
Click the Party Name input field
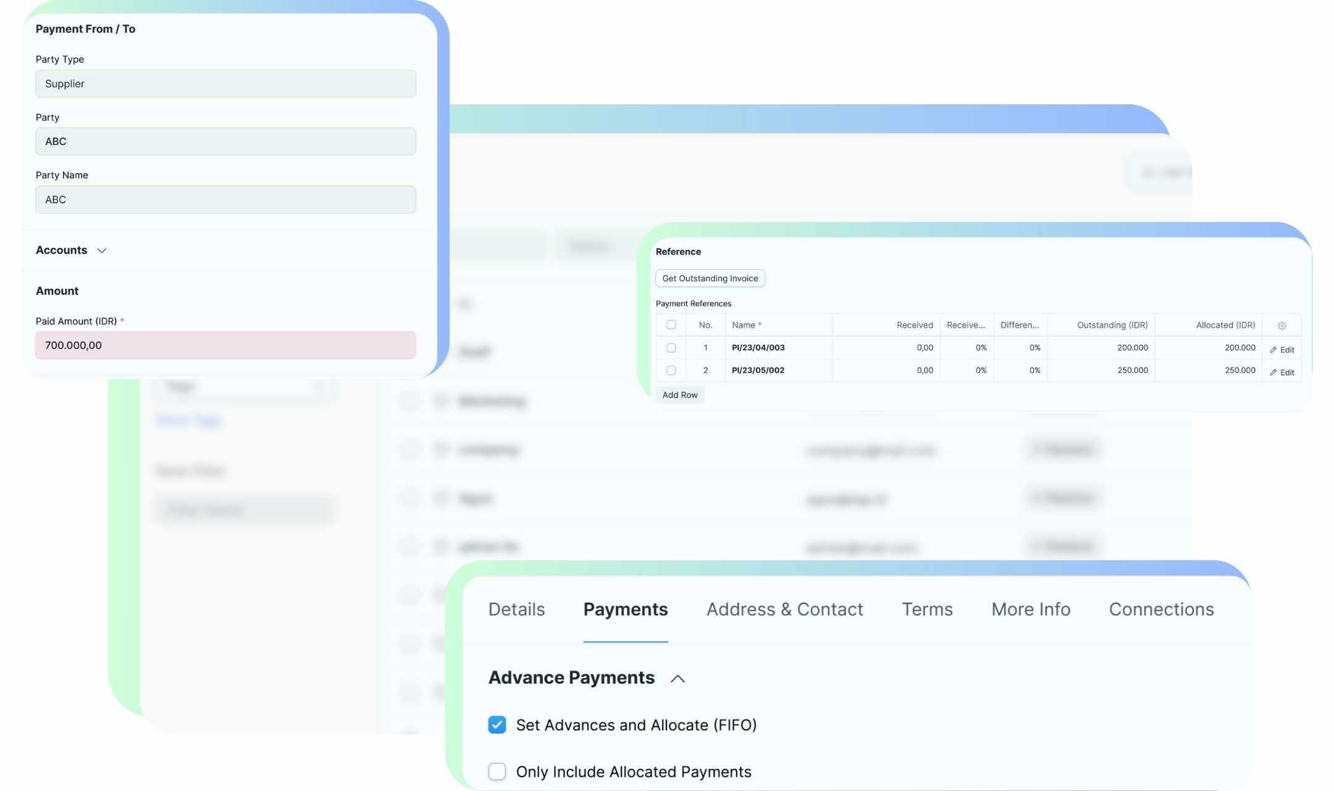(225, 200)
